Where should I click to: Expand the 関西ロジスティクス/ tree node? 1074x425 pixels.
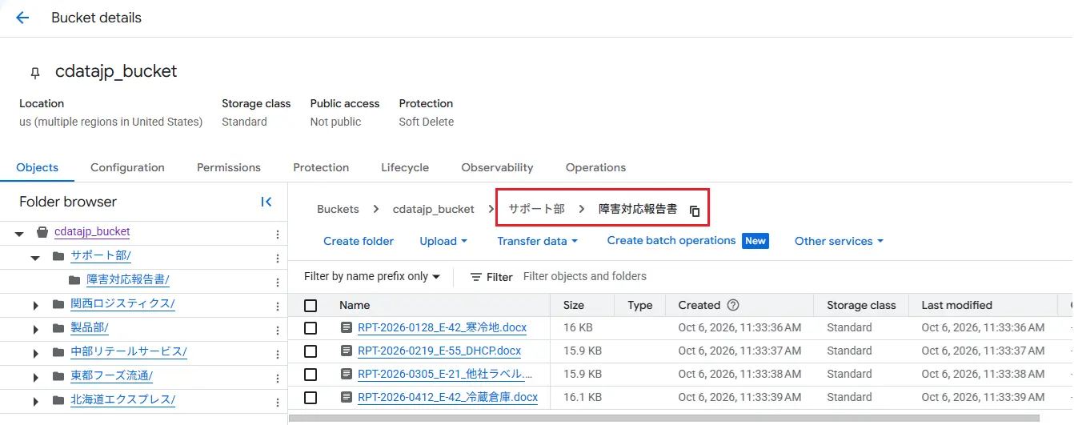coord(35,305)
